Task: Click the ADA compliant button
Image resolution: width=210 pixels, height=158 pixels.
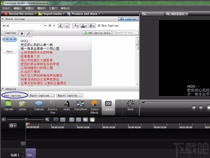Action: pyautogui.click(x=128, y=19)
